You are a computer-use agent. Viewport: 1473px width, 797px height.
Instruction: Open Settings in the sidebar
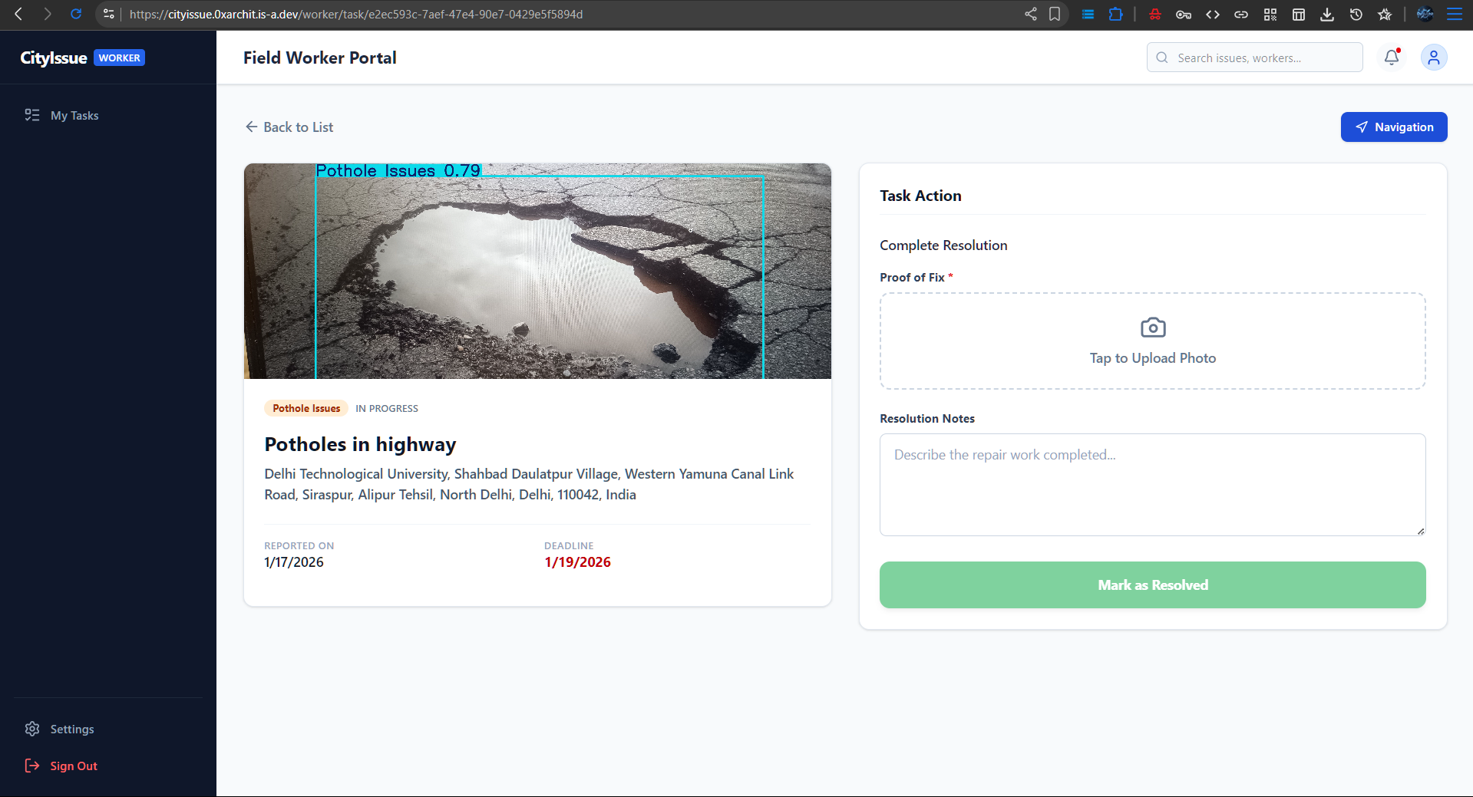tap(71, 729)
